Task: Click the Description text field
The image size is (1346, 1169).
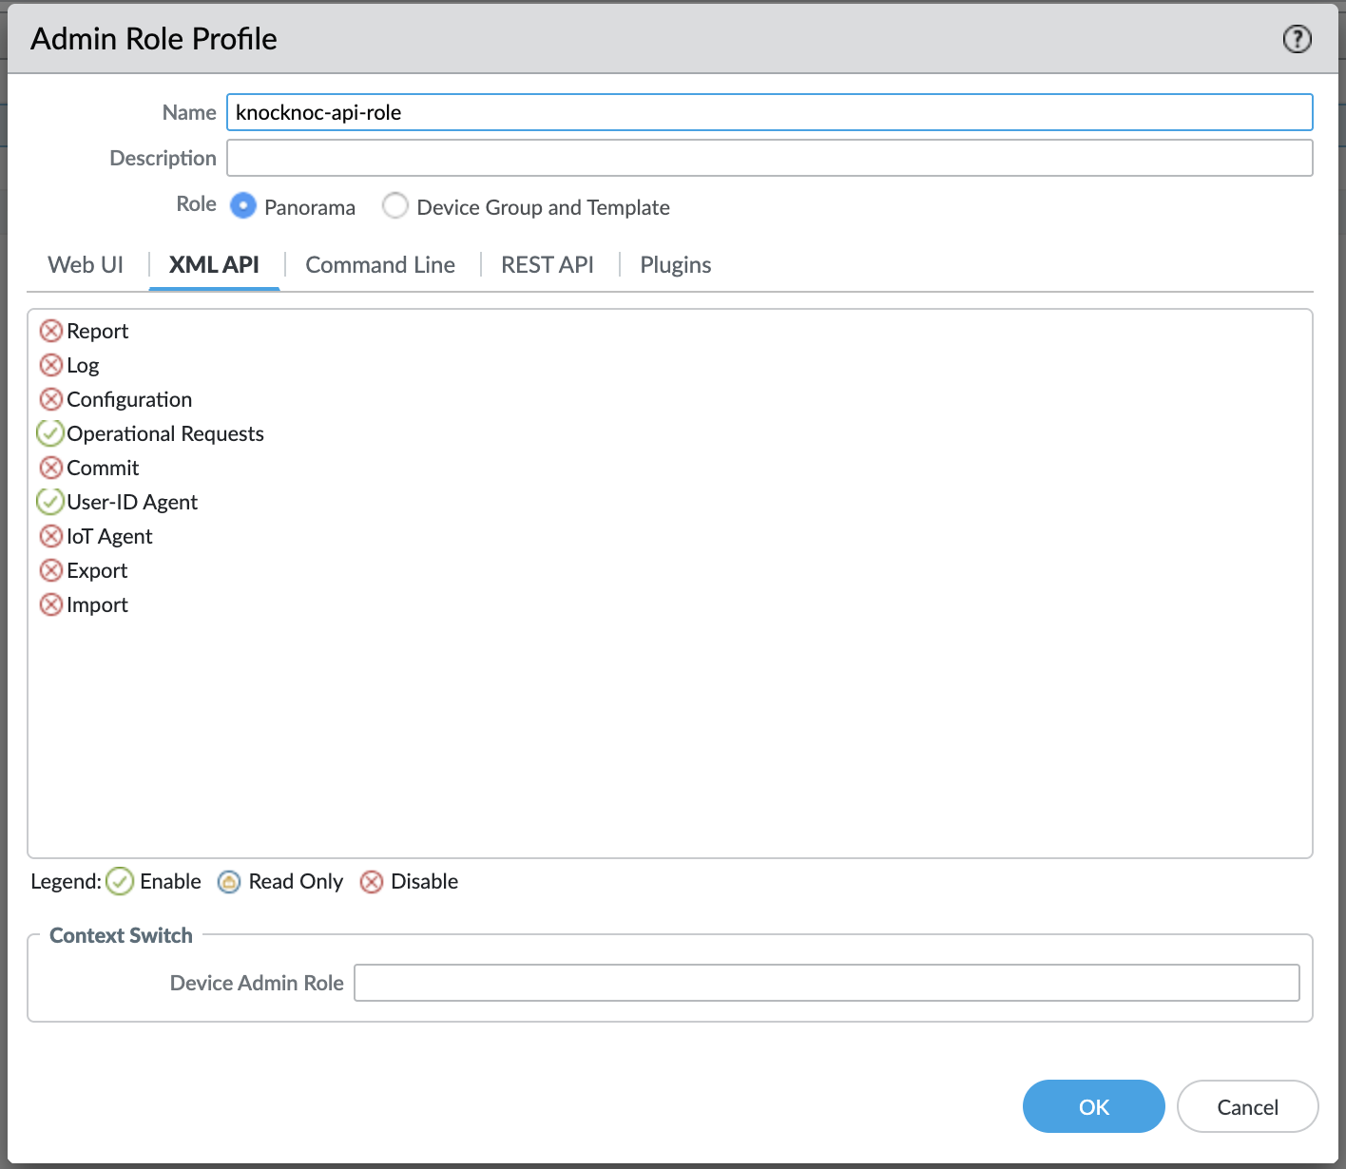Action: (769, 158)
